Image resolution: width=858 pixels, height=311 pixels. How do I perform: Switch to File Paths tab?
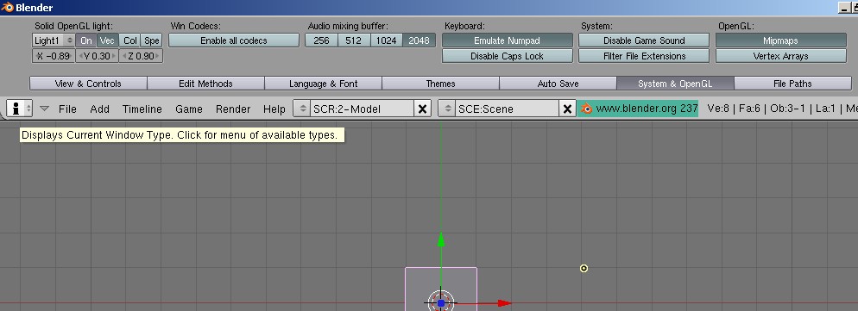(x=793, y=84)
